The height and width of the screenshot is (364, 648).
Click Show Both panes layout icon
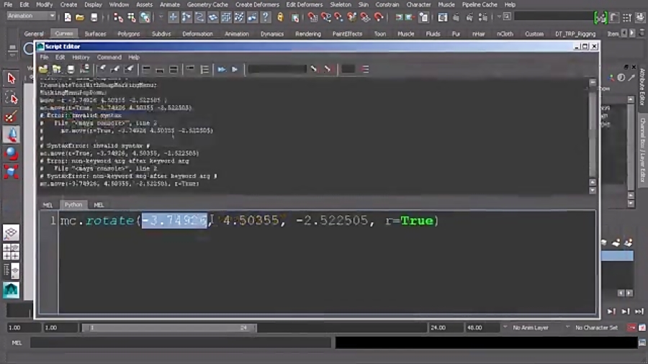coord(173,69)
